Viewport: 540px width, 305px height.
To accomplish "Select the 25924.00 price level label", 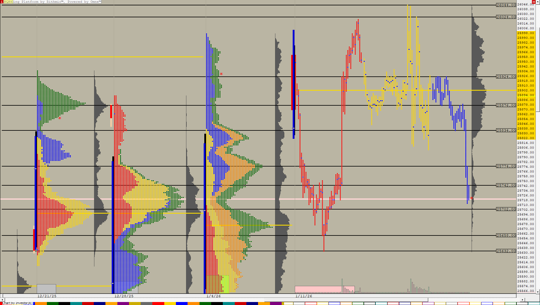I will point(506,77).
